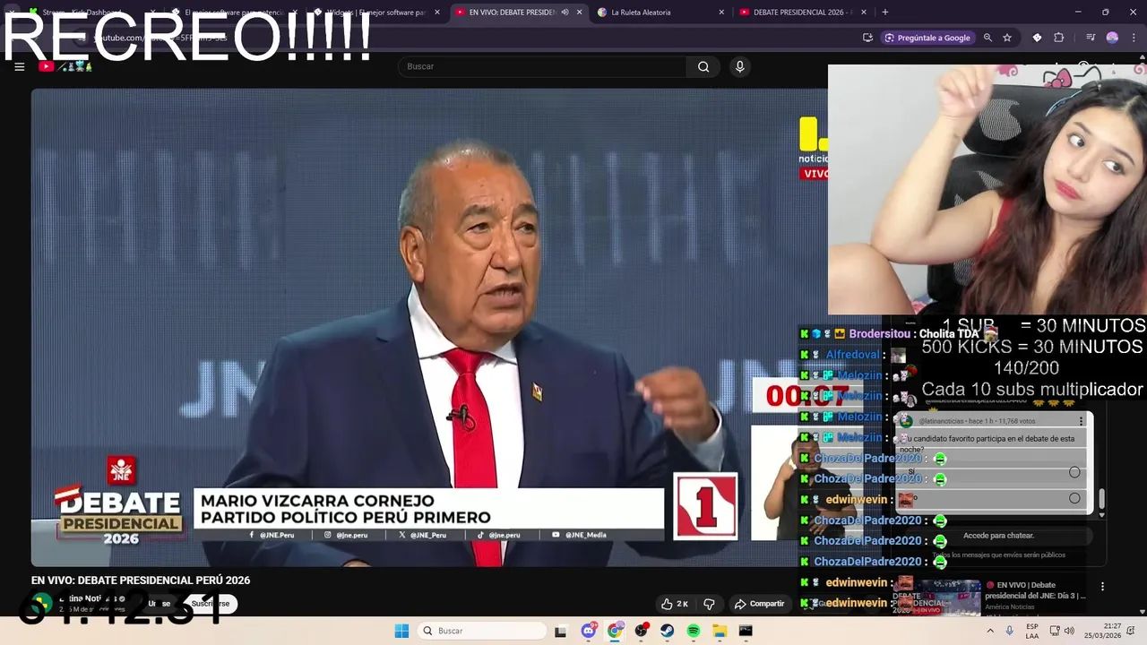Close La Ruleta Aleatoria tab
The height and width of the screenshot is (645, 1147).
click(x=721, y=13)
